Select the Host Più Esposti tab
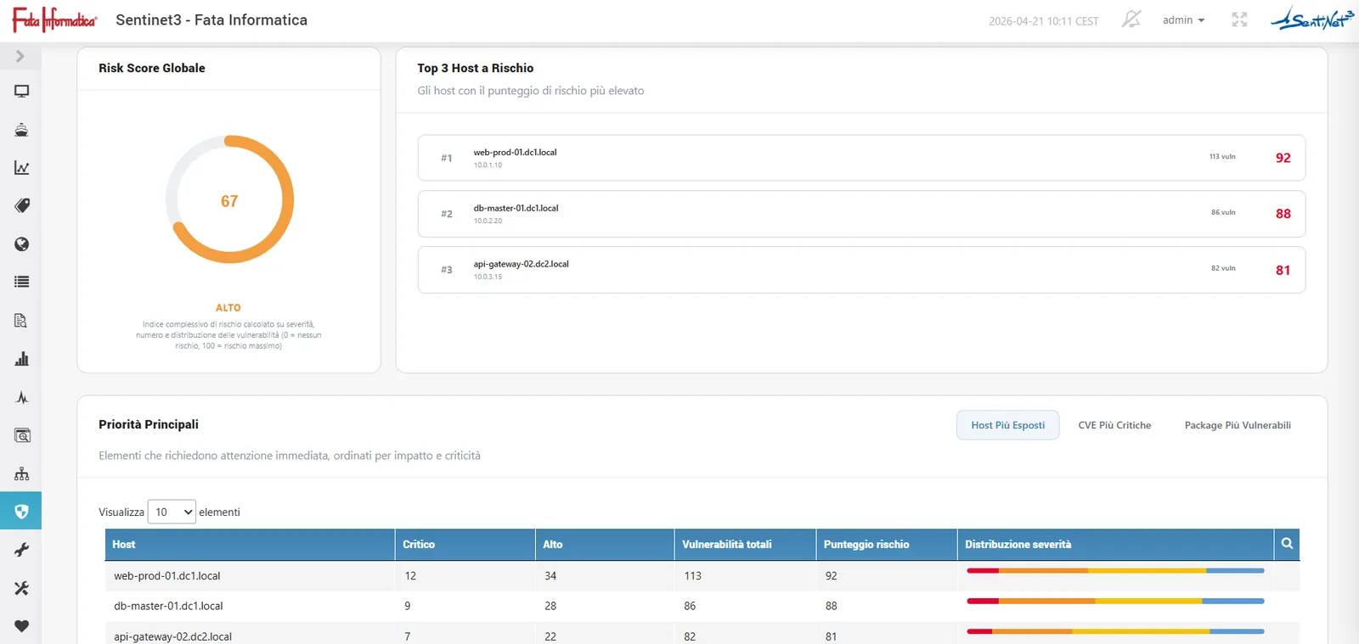The image size is (1359, 644). (1008, 425)
